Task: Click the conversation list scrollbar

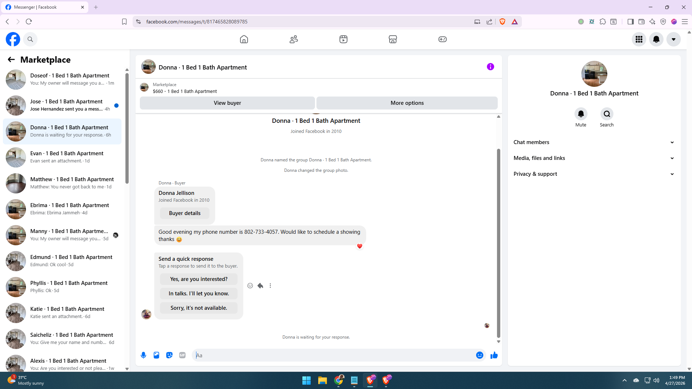Action: tap(127, 128)
